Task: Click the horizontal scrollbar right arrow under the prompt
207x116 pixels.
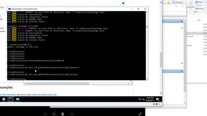Action: tap(128, 83)
